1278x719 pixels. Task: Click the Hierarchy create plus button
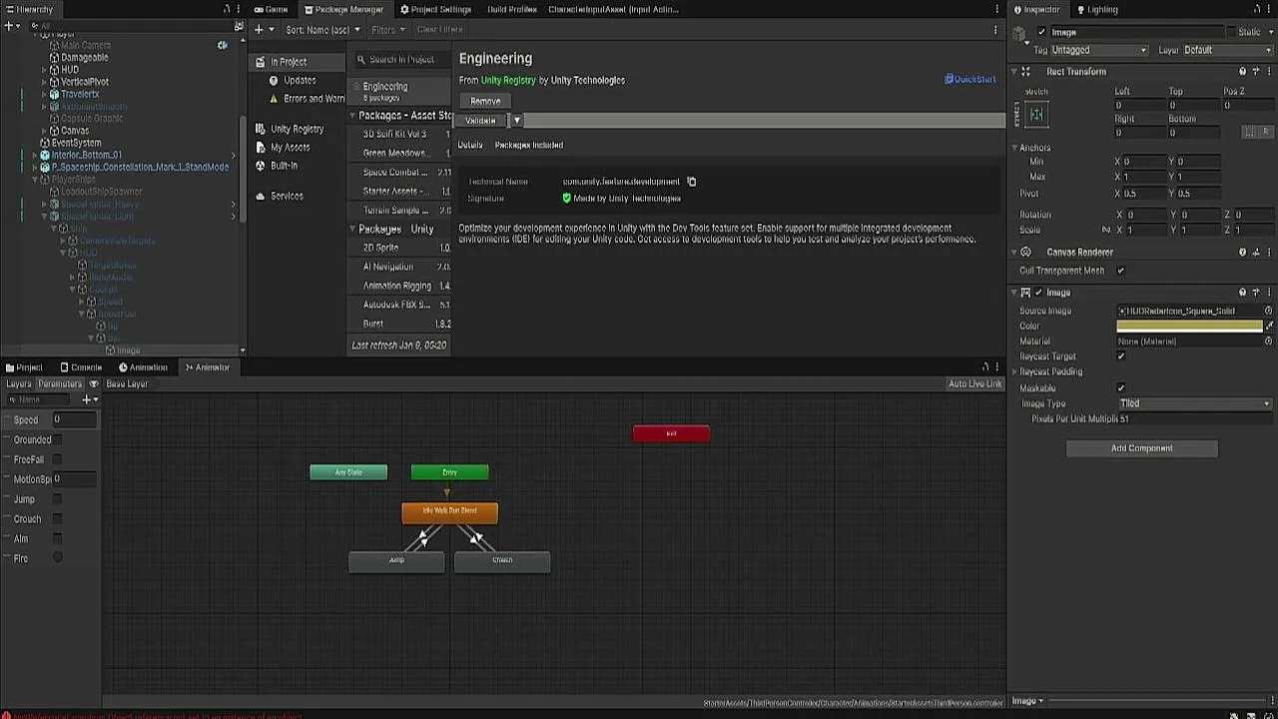click(x=9, y=26)
